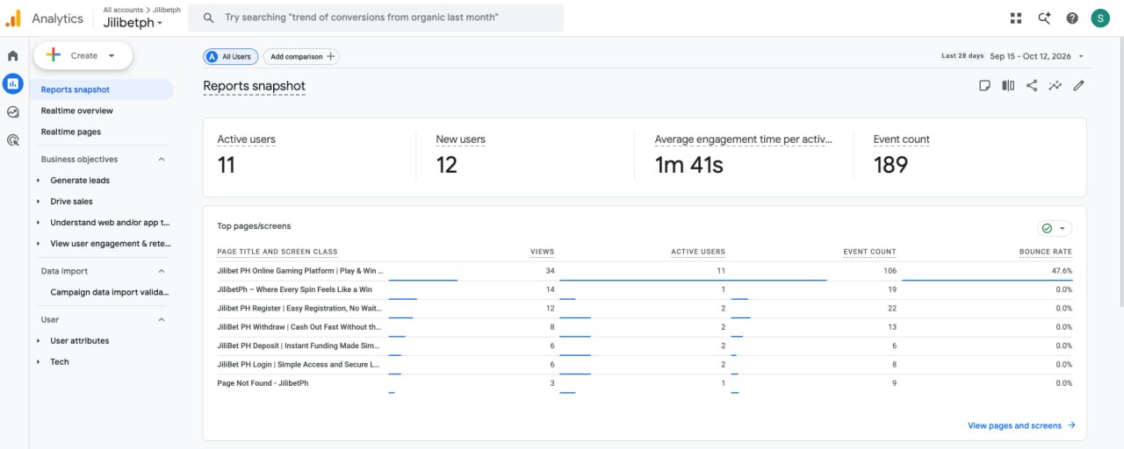This screenshot has height=449, width=1124.
Task: Open the annotations note icon
Action: pos(985,85)
